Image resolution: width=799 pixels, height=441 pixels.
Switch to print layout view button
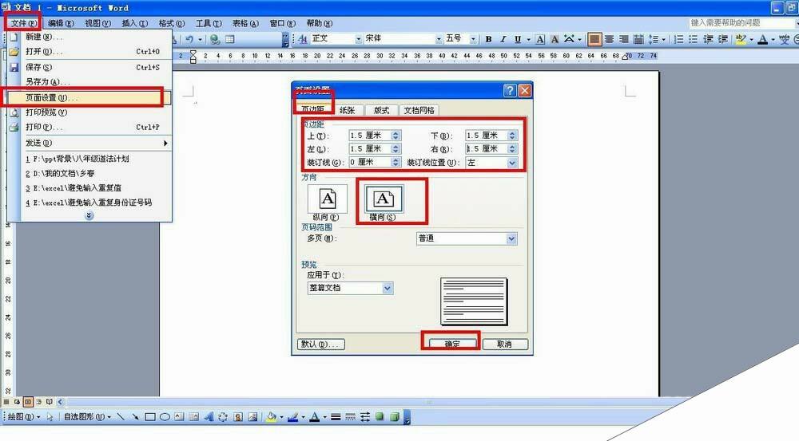tap(27, 402)
